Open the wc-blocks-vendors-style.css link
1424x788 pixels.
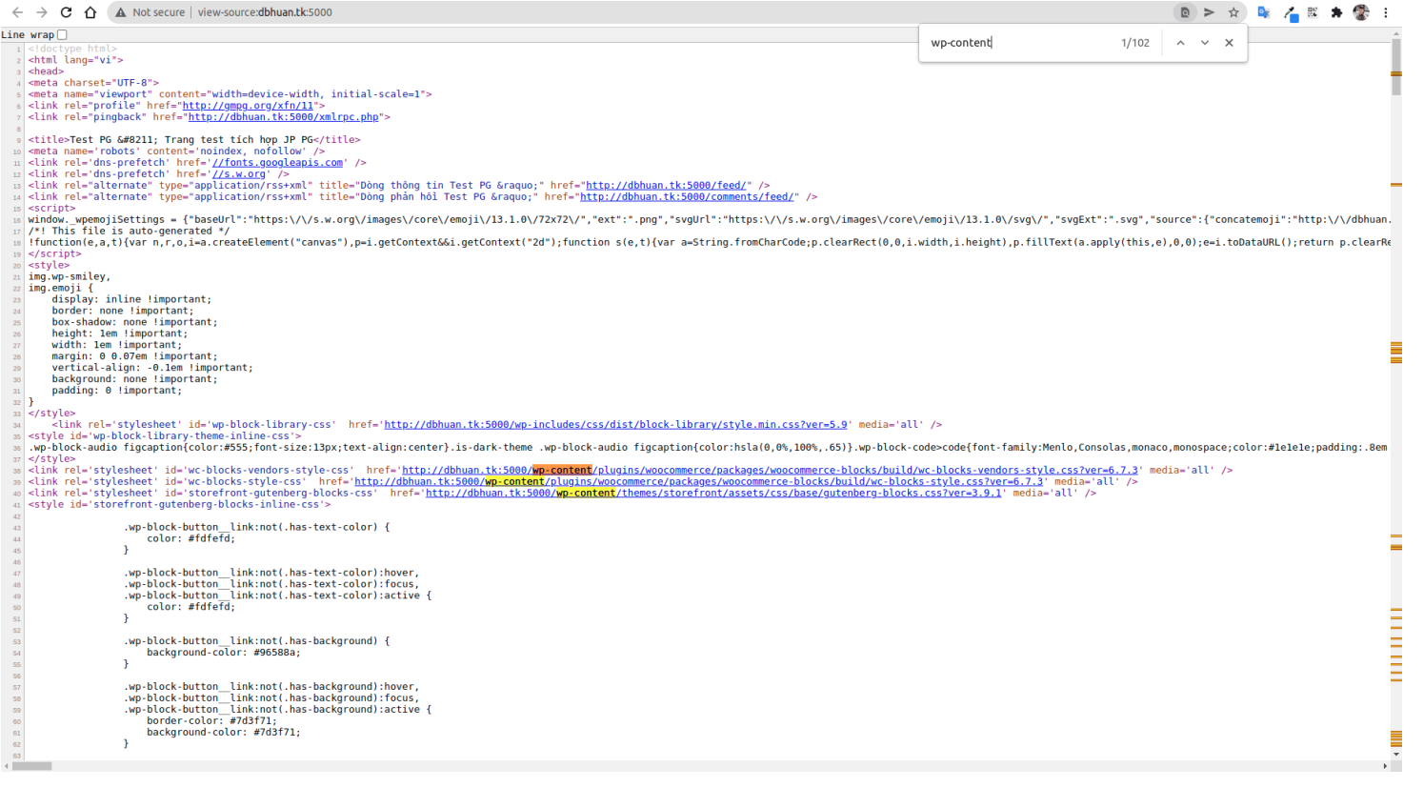pyautogui.click(x=770, y=471)
